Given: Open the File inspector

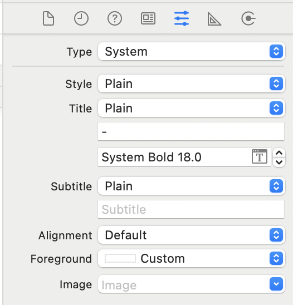Looking at the screenshot, I should tap(48, 18).
